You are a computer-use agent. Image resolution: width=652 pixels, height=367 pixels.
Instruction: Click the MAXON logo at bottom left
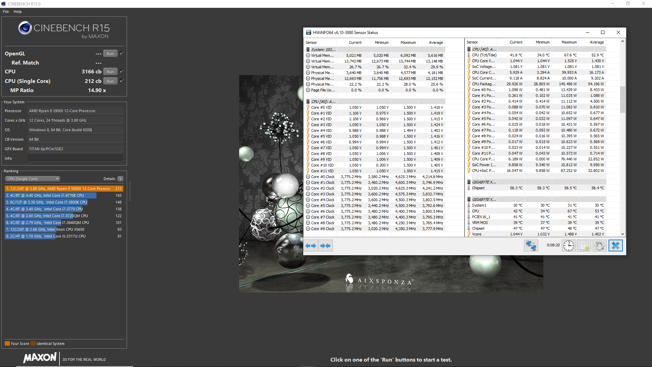(x=40, y=357)
